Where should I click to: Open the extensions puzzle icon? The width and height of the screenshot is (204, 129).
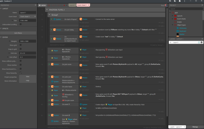click(180, 1)
